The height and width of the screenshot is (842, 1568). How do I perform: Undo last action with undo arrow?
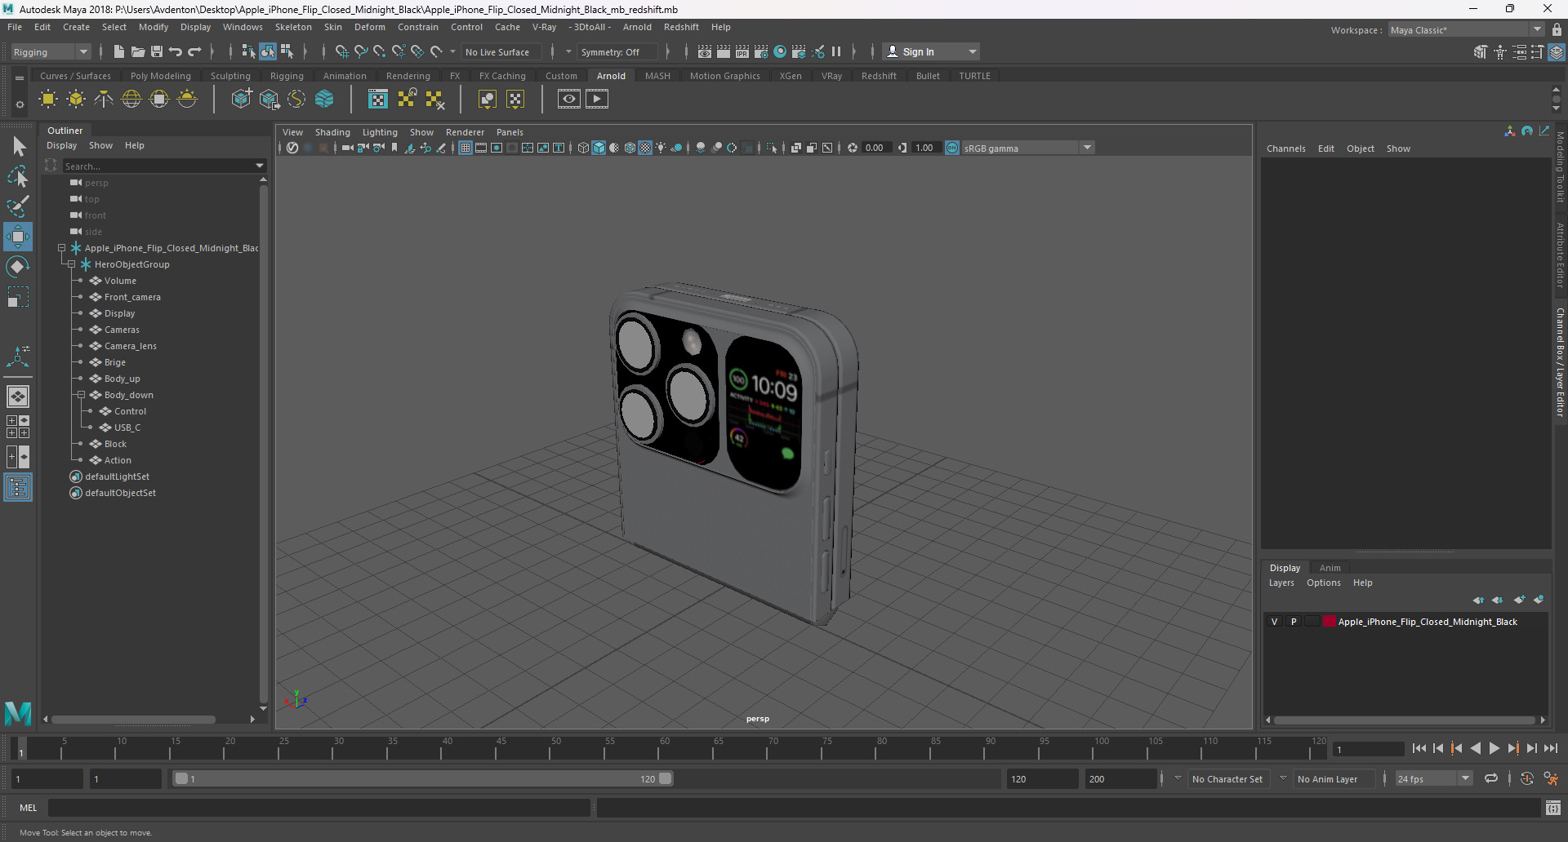(x=176, y=51)
